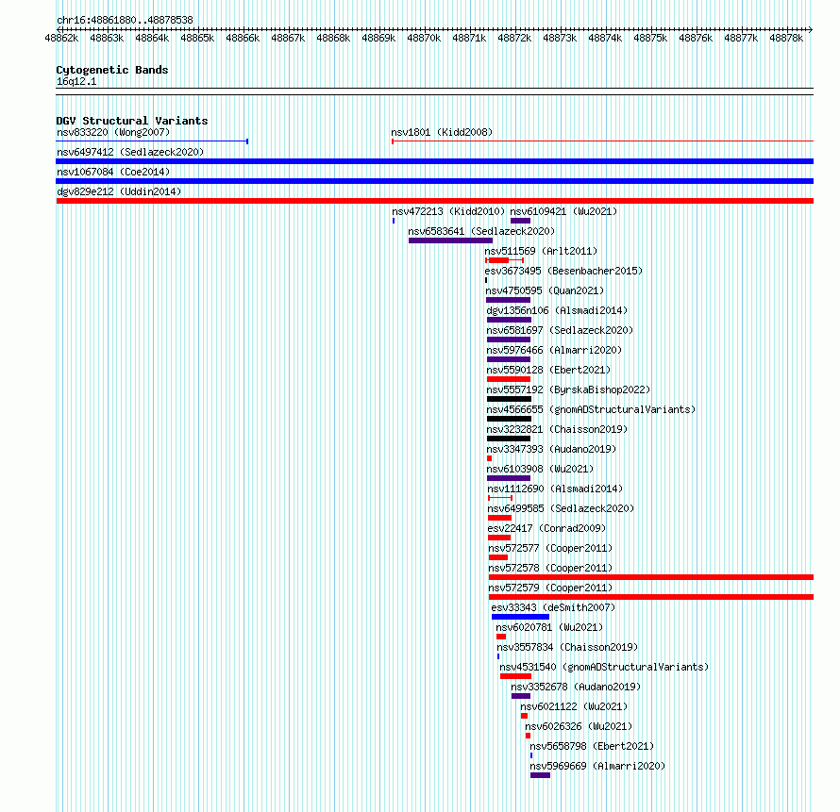The width and height of the screenshot is (840, 812).
Task: Click the nsv6581697 (Sedlazeck2020) label
Action: 560,330
